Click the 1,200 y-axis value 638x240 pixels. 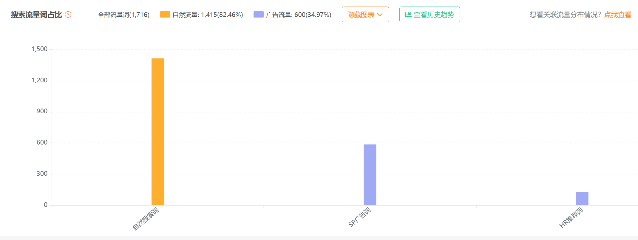pyautogui.click(x=39, y=80)
